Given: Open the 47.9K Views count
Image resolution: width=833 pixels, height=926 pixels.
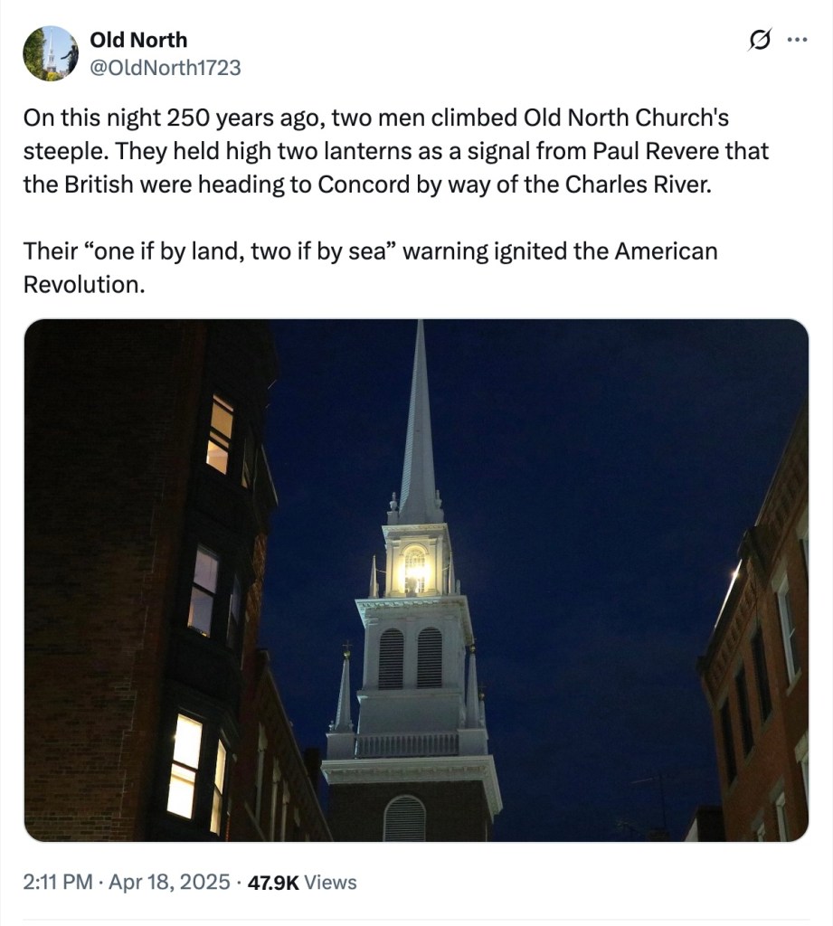Looking at the screenshot, I should [x=302, y=882].
